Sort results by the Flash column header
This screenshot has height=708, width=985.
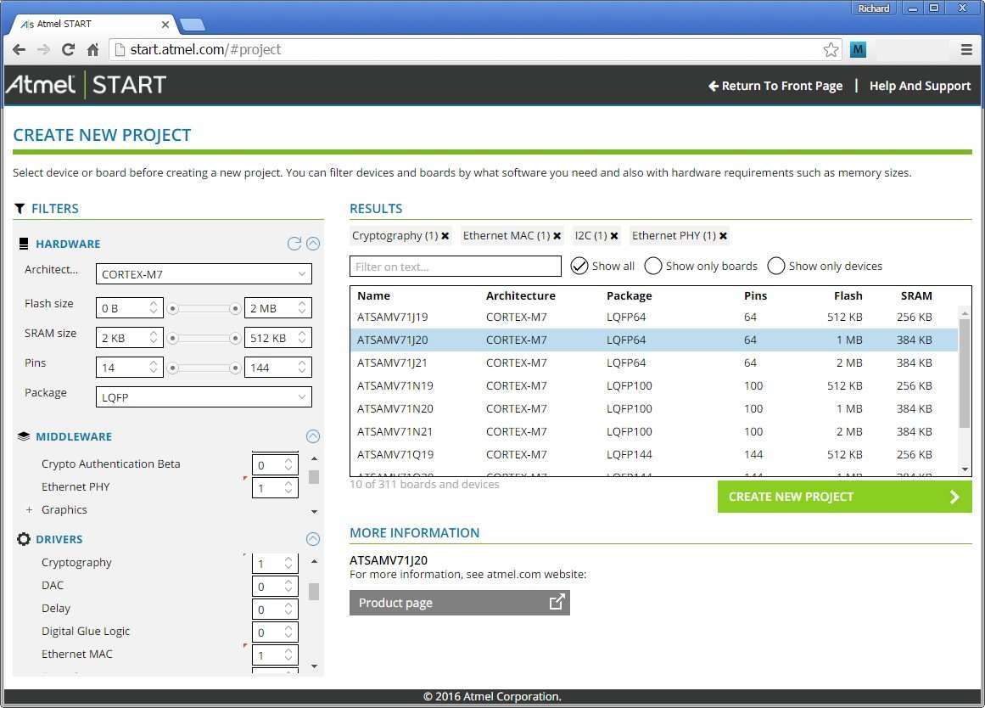coord(848,295)
